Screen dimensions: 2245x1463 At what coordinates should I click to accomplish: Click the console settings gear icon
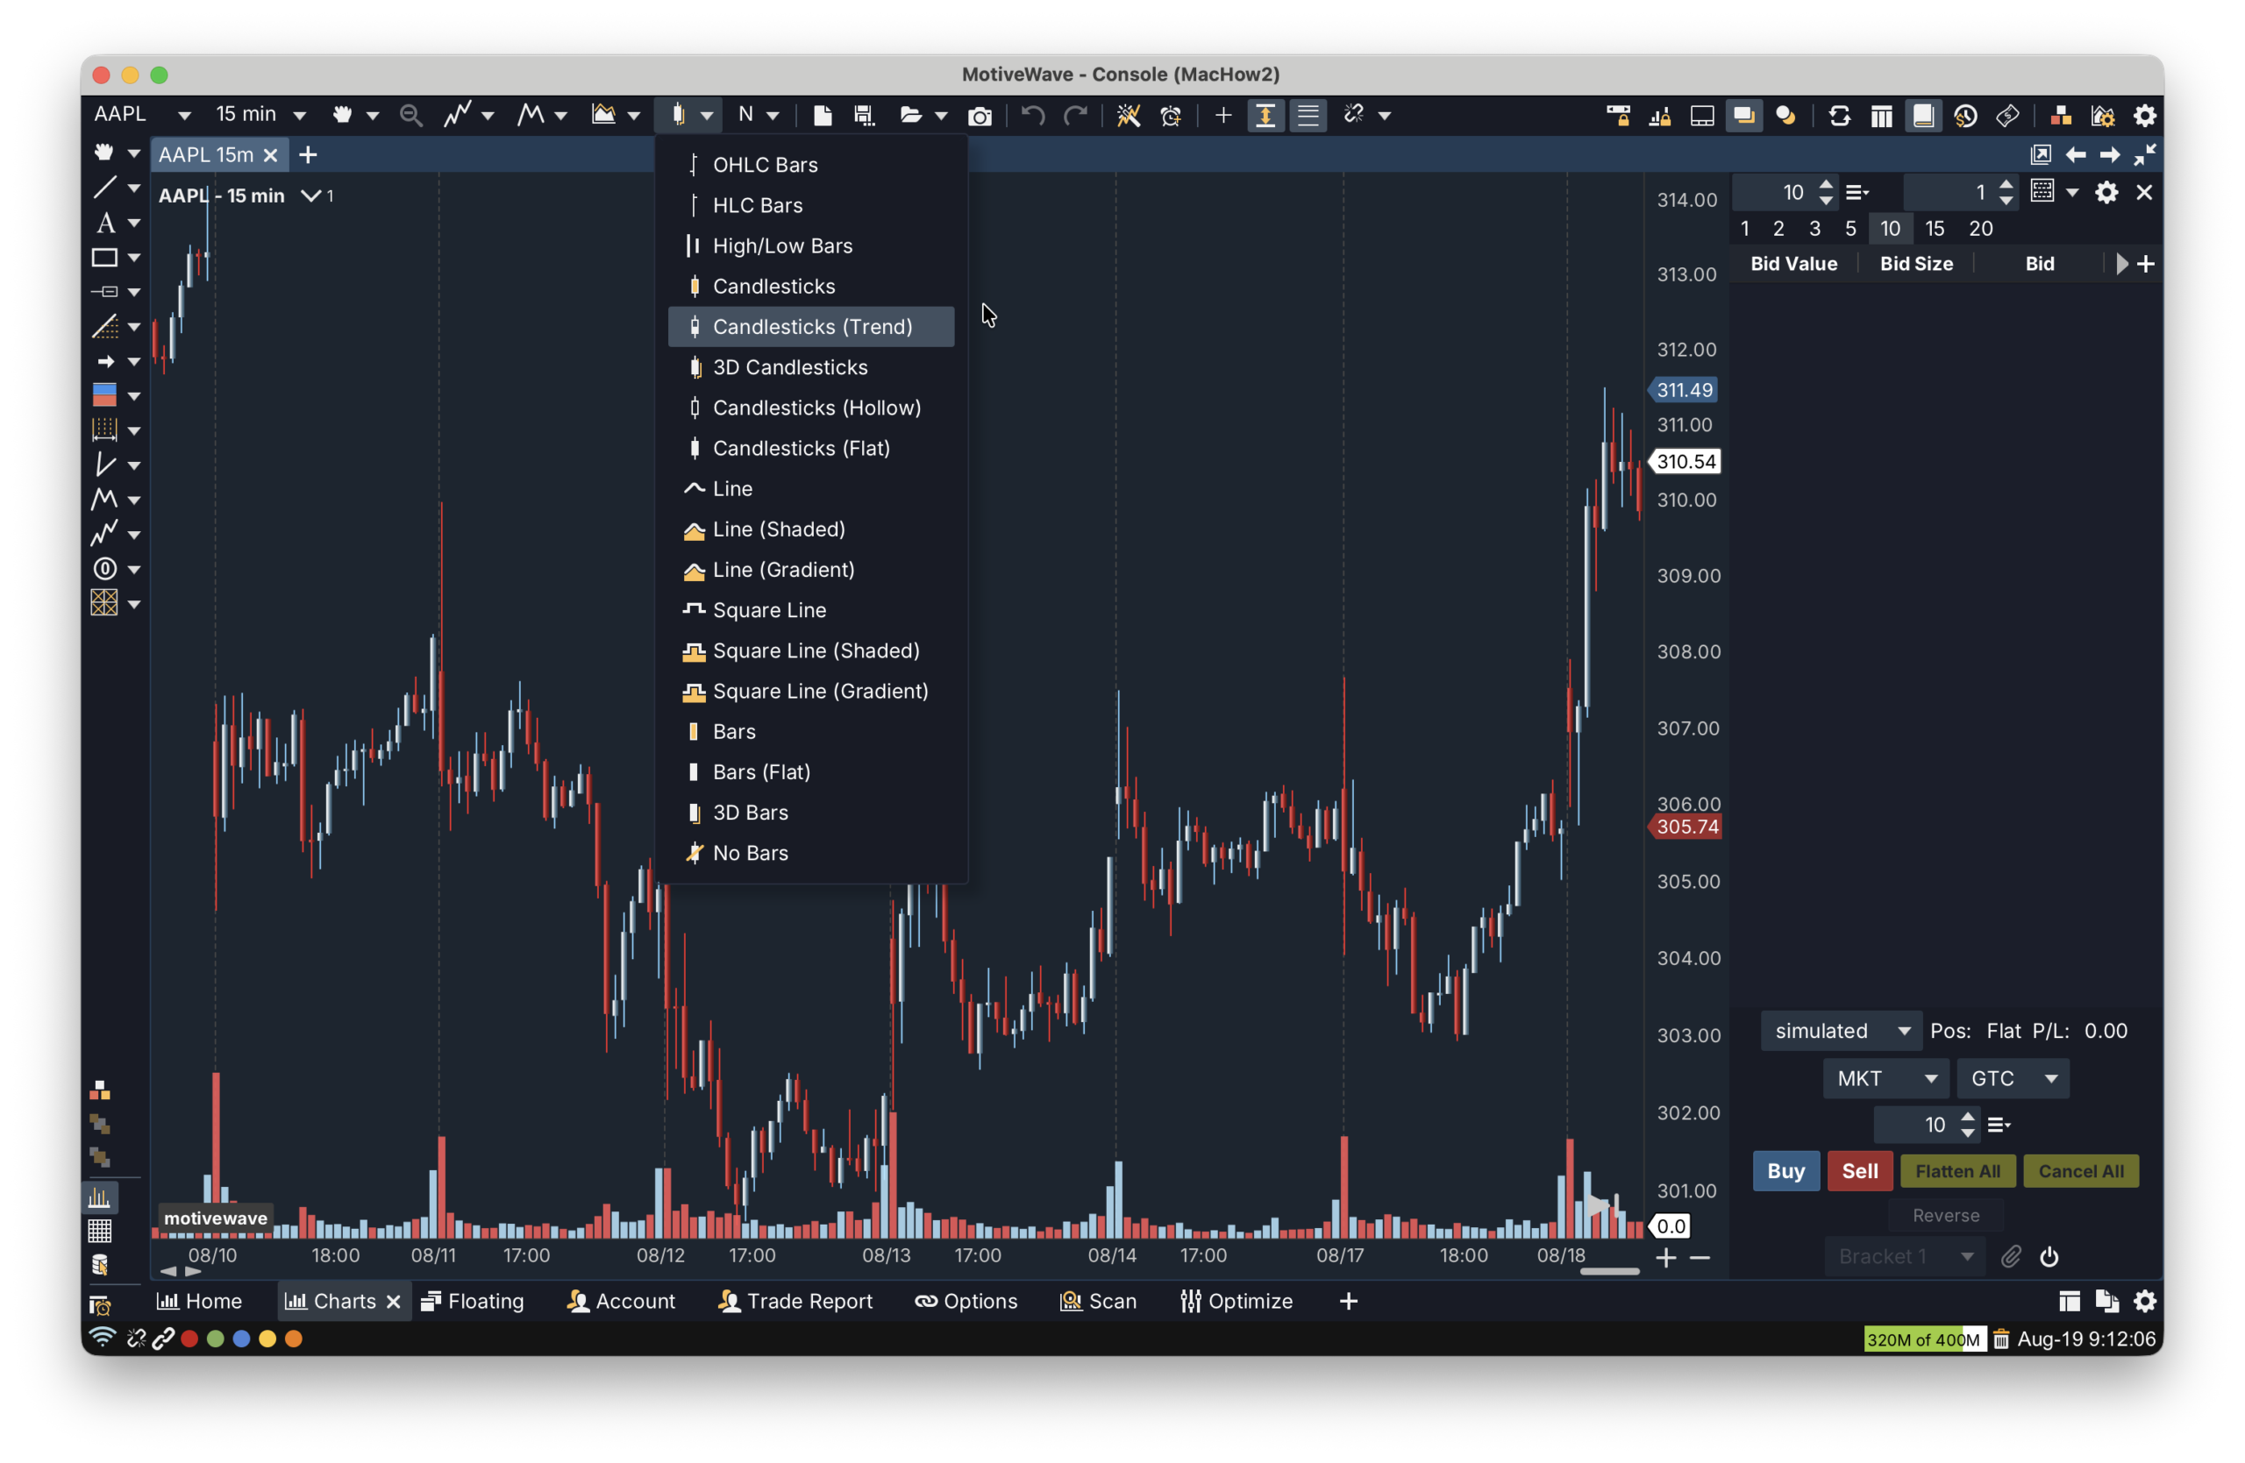point(2144,115)
